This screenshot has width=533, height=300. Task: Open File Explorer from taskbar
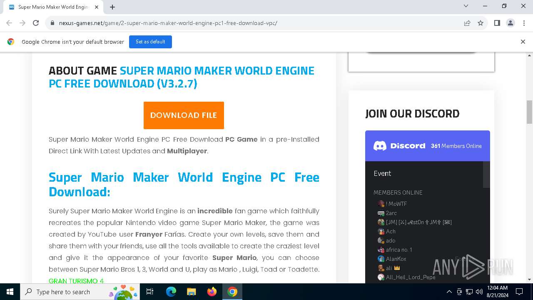[191, 292]
